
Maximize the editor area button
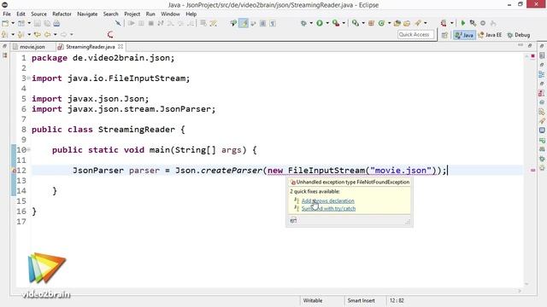click(530, 45)
